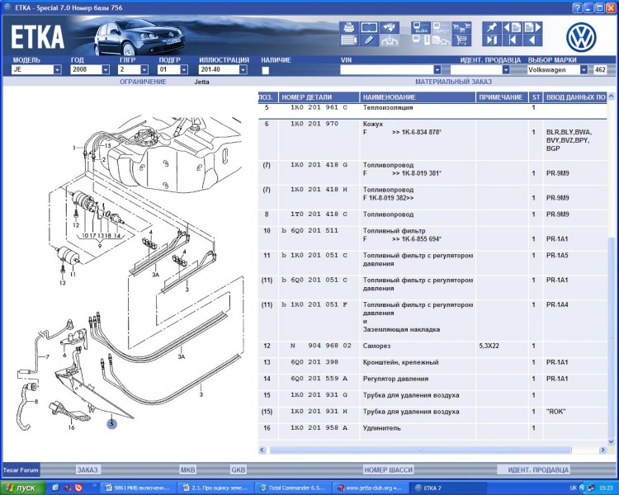Open the ИЛЛЮСТРАЦИЯ dropdown 201-40
The height and width of the screenshot is (495, 619).
(243, 70)
